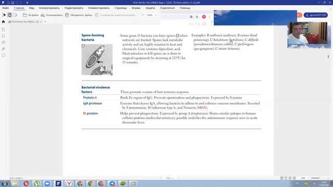Click the page number field in status bar
This screenshot has height=187, width=333.
click(x=170, y=178)
